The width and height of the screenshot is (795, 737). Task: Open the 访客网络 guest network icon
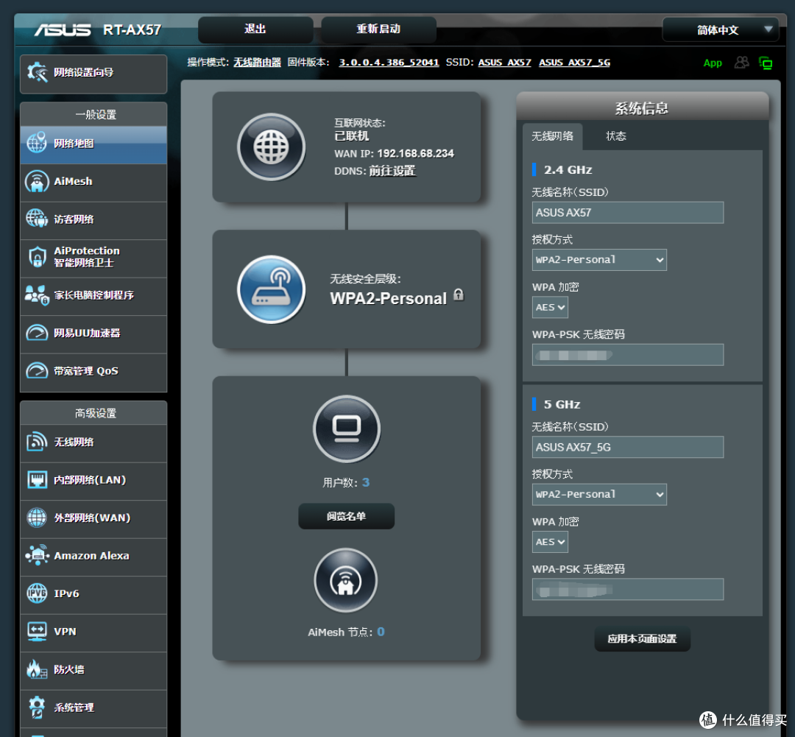37,219
